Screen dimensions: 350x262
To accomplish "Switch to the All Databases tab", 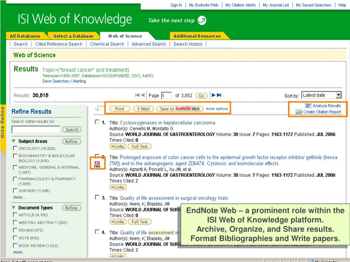I will point(25,36).
